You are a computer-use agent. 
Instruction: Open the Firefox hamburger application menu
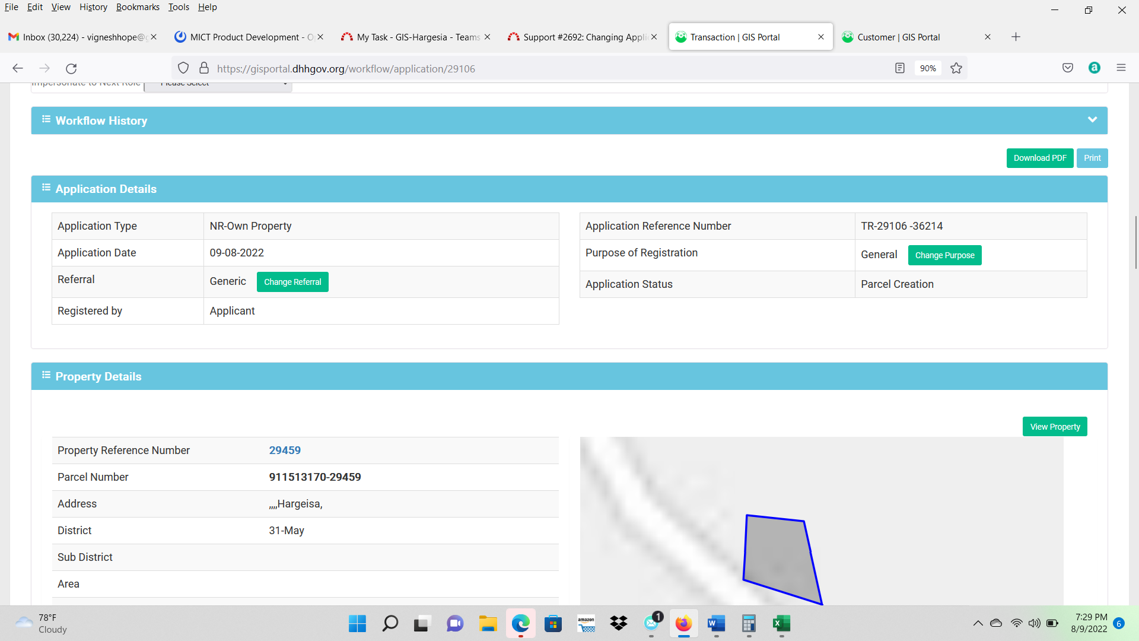click(x=1121, y=68)
